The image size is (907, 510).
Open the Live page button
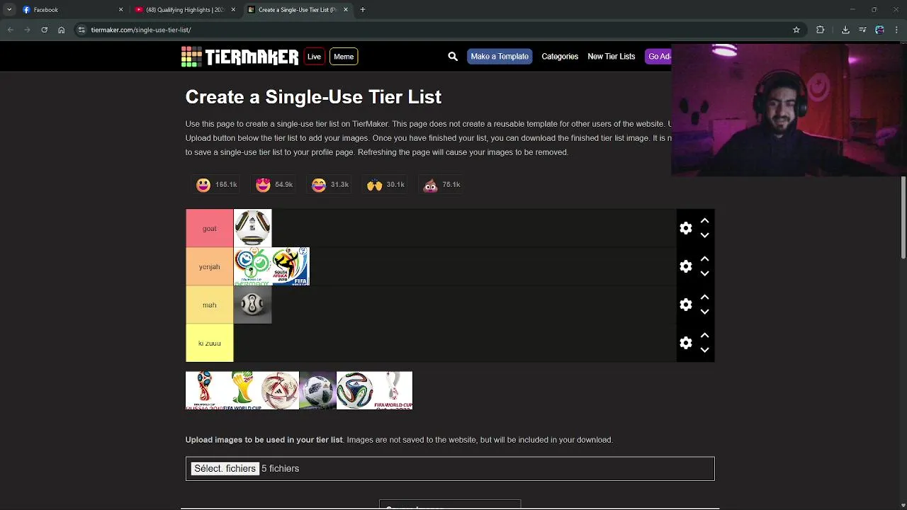314,57
